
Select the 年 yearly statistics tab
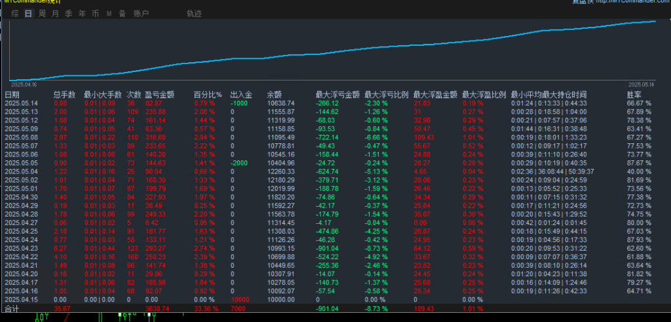(x=81, y=13)
